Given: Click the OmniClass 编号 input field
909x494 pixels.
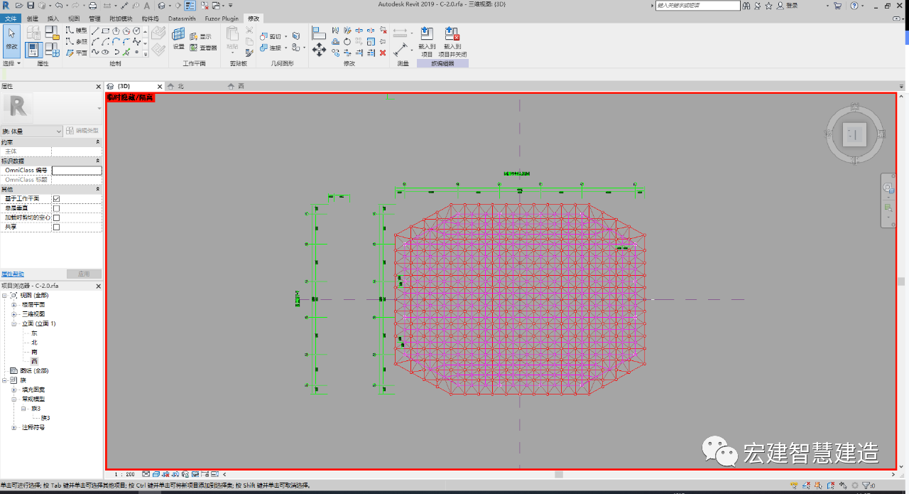Looking at the screenshot, I should (x=77, y=171).
